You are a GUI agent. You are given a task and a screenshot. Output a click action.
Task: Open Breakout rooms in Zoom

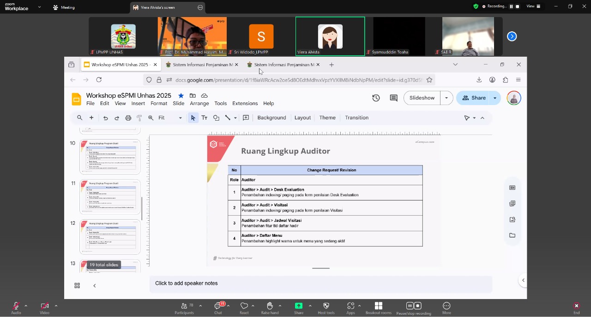coord(378,308)
